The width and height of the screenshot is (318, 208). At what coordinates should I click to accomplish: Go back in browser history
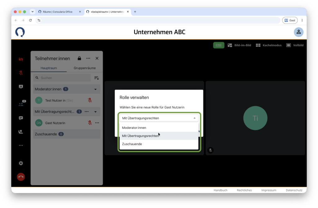click(x=16, y=20)
